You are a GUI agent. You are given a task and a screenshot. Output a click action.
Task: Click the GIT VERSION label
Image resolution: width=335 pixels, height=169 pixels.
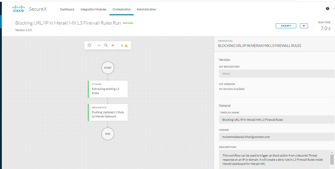pos(227,84)
